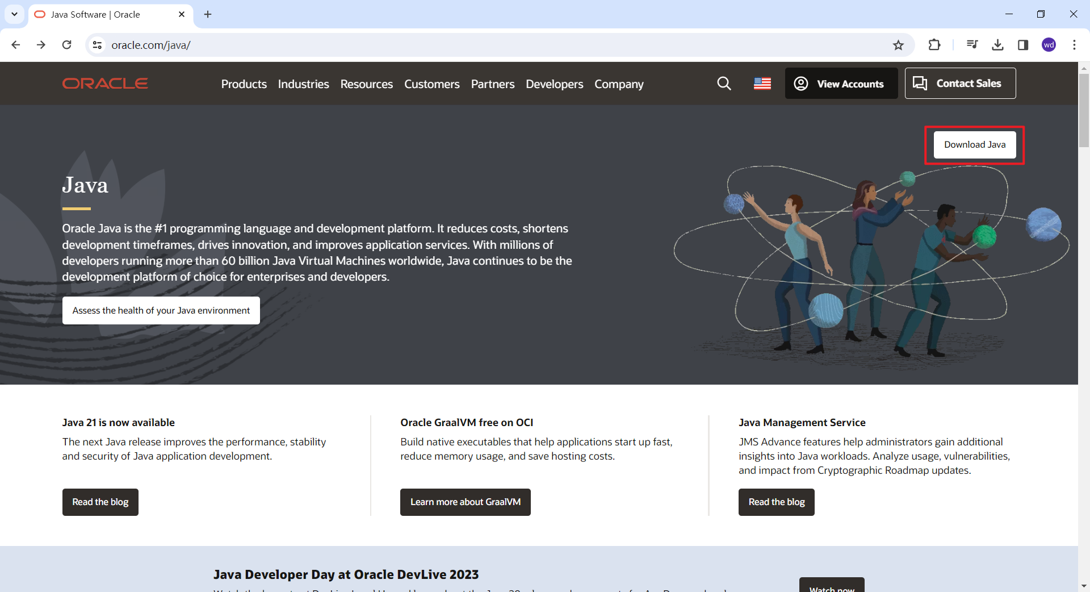Open the Developers menu
1090x592 pixels.
(555, 84)
